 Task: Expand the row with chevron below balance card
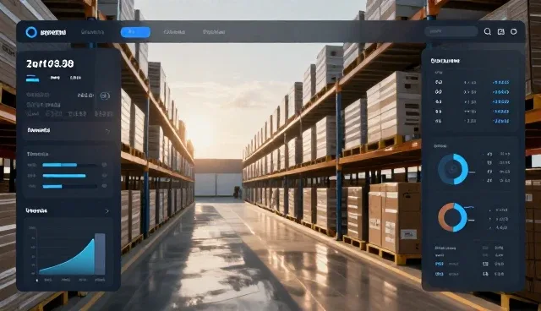68,130
